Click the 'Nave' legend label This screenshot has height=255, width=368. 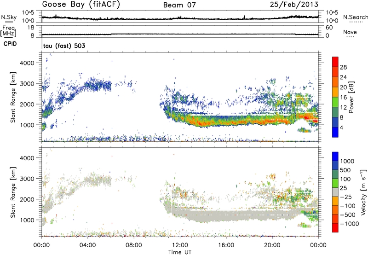click(350, 32)
